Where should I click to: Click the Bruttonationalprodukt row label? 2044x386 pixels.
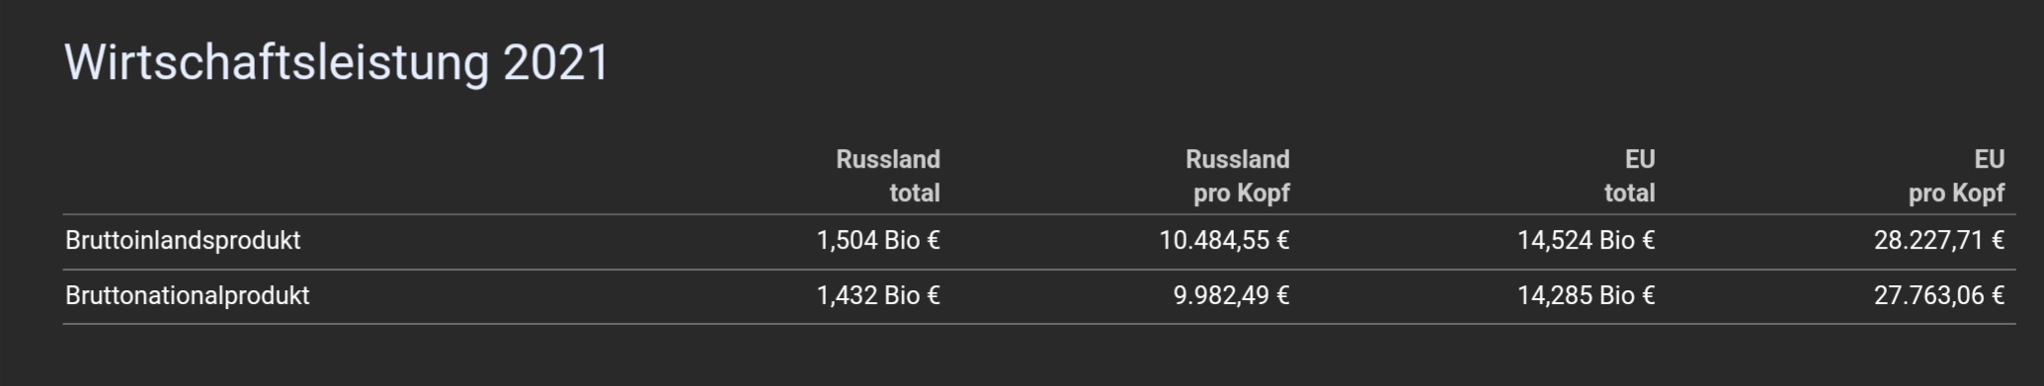(188, 296)
